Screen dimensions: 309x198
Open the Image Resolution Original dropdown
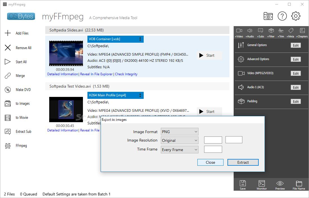[180, 140]
